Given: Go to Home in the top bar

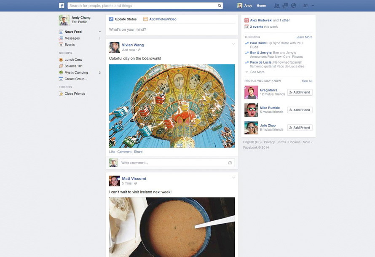Looking at the screenshot, I should point(261,6).
